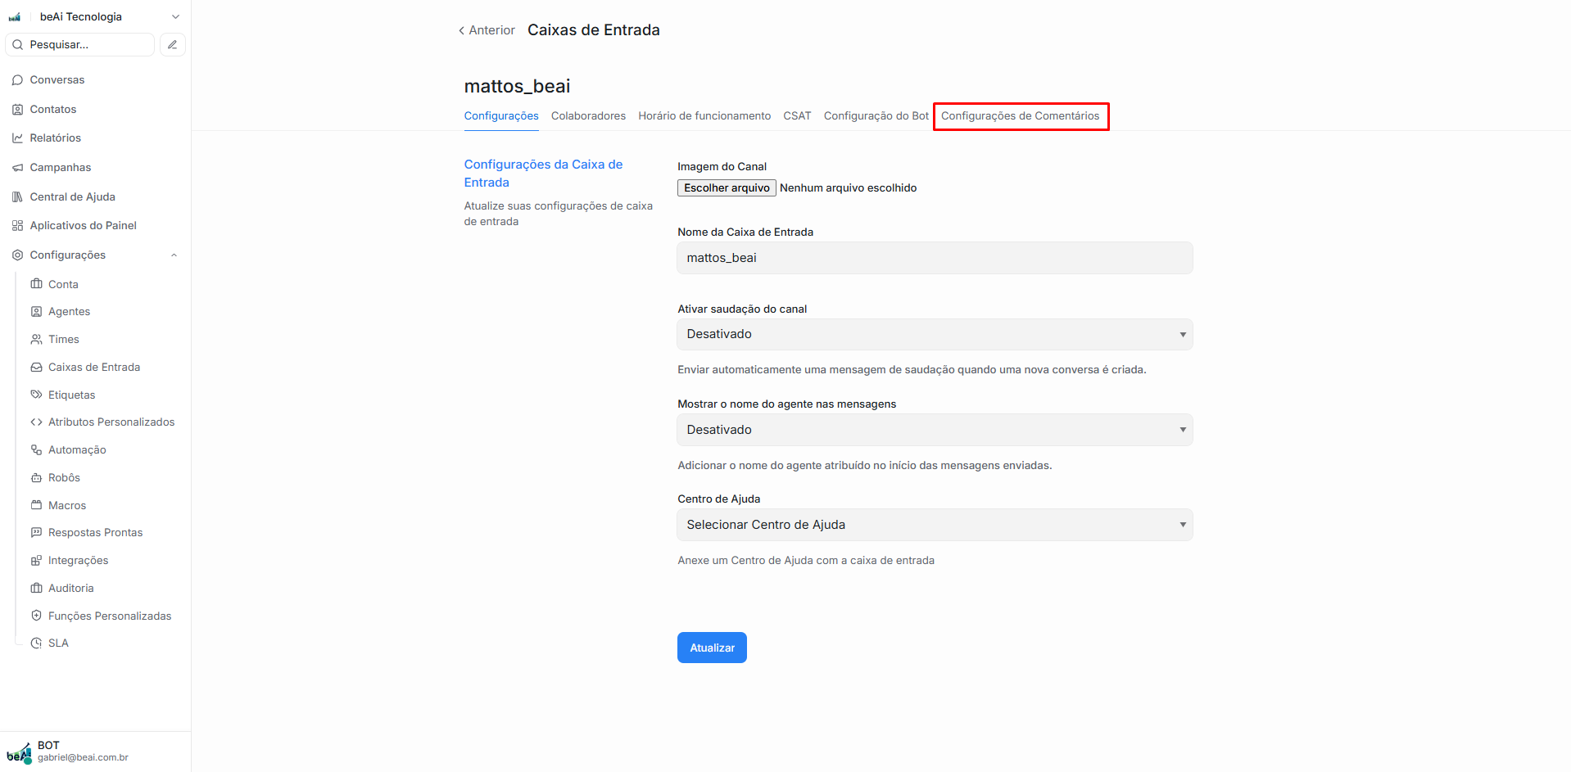Select the SLA clock icon item

36,643
